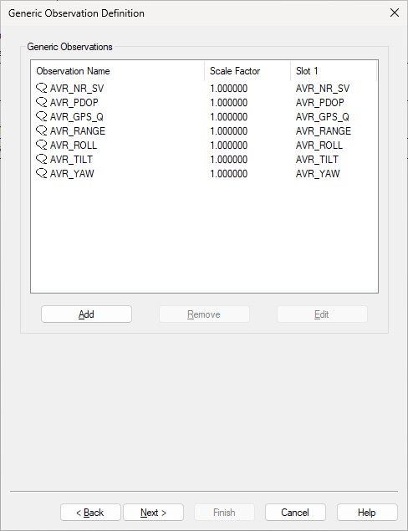Click scale factor value of AVR_TILT row
This screenshot has width=408, height=531.
pos(229,160)
